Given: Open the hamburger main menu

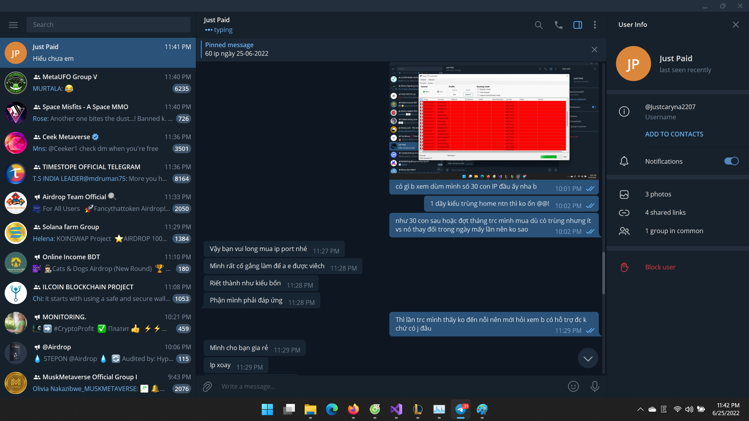Looking at the screenshot, I should point(13,25).
